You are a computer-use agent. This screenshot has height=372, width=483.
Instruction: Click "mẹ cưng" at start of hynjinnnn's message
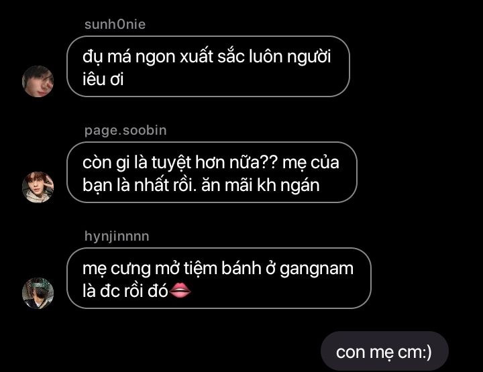click(x=117, y=269)
